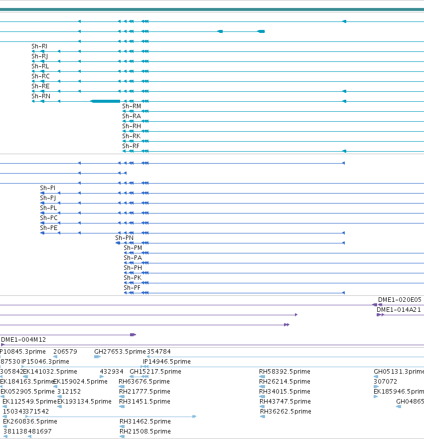This screenshot has width=424, height=439.
Task: Click the Sh-PE protein label
Action: [x=49, y=228]
